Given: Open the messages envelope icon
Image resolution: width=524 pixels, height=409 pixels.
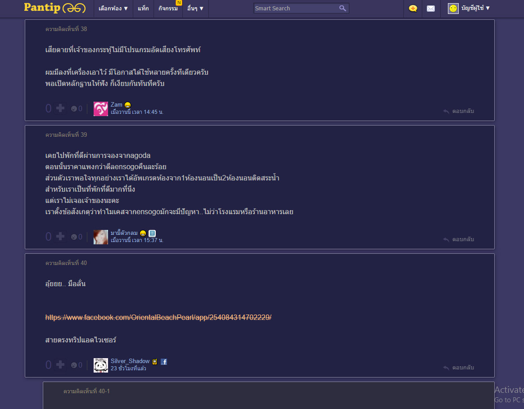Looking at the screenshot, I should [x=431, y=9].
